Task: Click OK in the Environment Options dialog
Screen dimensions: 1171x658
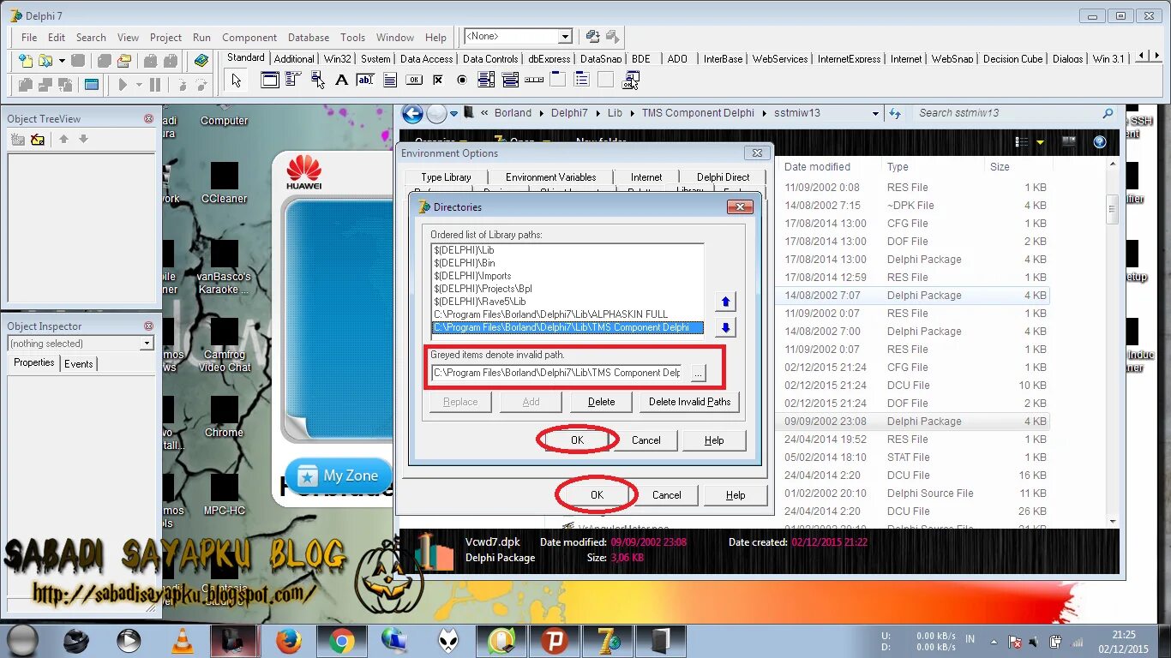Action: [597, 494]
